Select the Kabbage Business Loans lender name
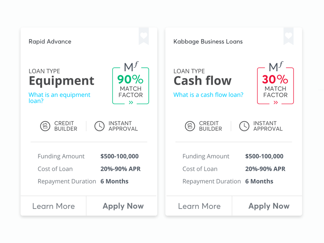Viewport: 324px width, 243px height. click(x=208, y=41)
